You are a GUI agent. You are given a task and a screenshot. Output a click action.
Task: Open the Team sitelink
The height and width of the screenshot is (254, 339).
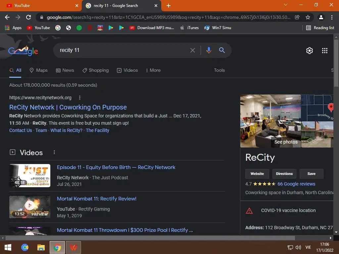tap(41, 130)
